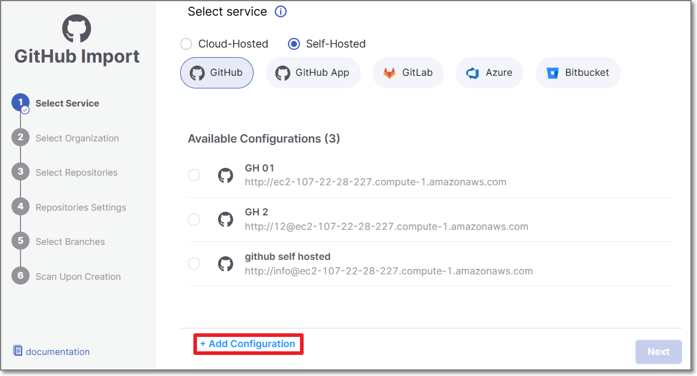Viewport: 697px width, 376px height.
Task: Click the octocat icon for GH 2
Action: coord(225,220)
